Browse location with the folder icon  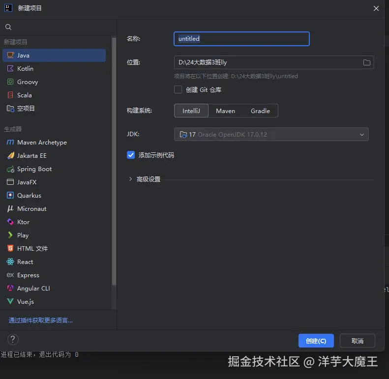[x=367, y=62]
